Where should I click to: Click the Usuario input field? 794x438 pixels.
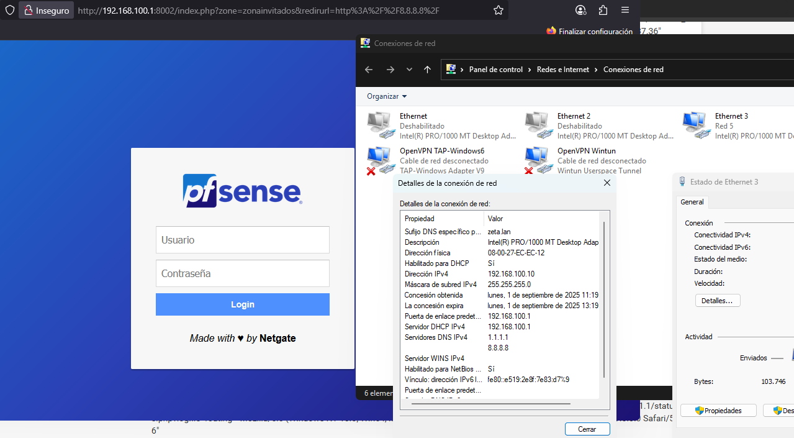242,240
